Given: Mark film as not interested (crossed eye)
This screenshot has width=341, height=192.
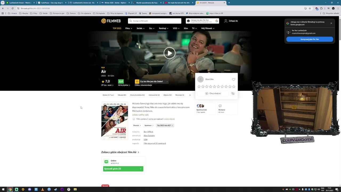Looking at the screenshot, I should pos(233,93).
